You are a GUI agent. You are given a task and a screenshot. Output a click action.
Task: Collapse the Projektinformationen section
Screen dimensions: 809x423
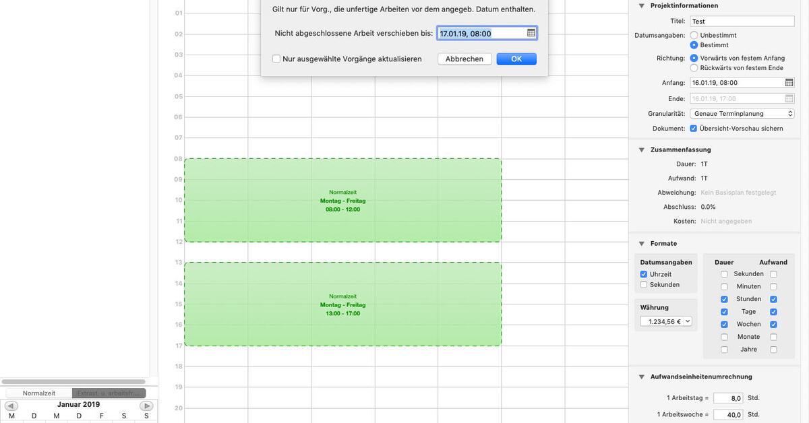tap(640, 5)
